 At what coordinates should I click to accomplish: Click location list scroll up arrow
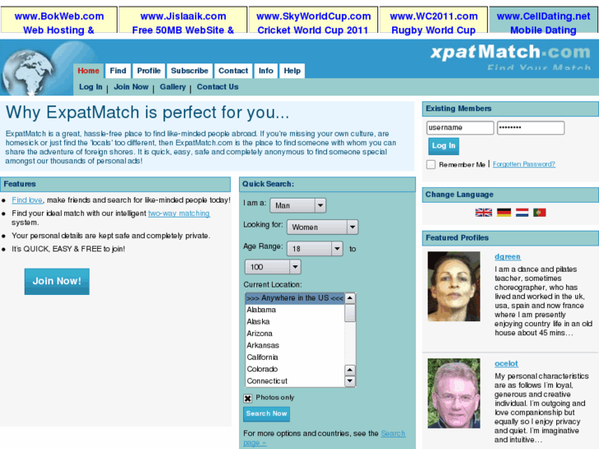[350, 298]
